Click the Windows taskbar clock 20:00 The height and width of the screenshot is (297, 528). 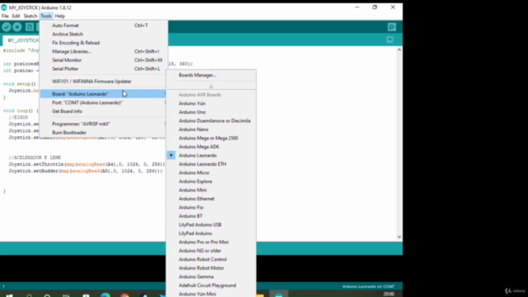point(389,294)
